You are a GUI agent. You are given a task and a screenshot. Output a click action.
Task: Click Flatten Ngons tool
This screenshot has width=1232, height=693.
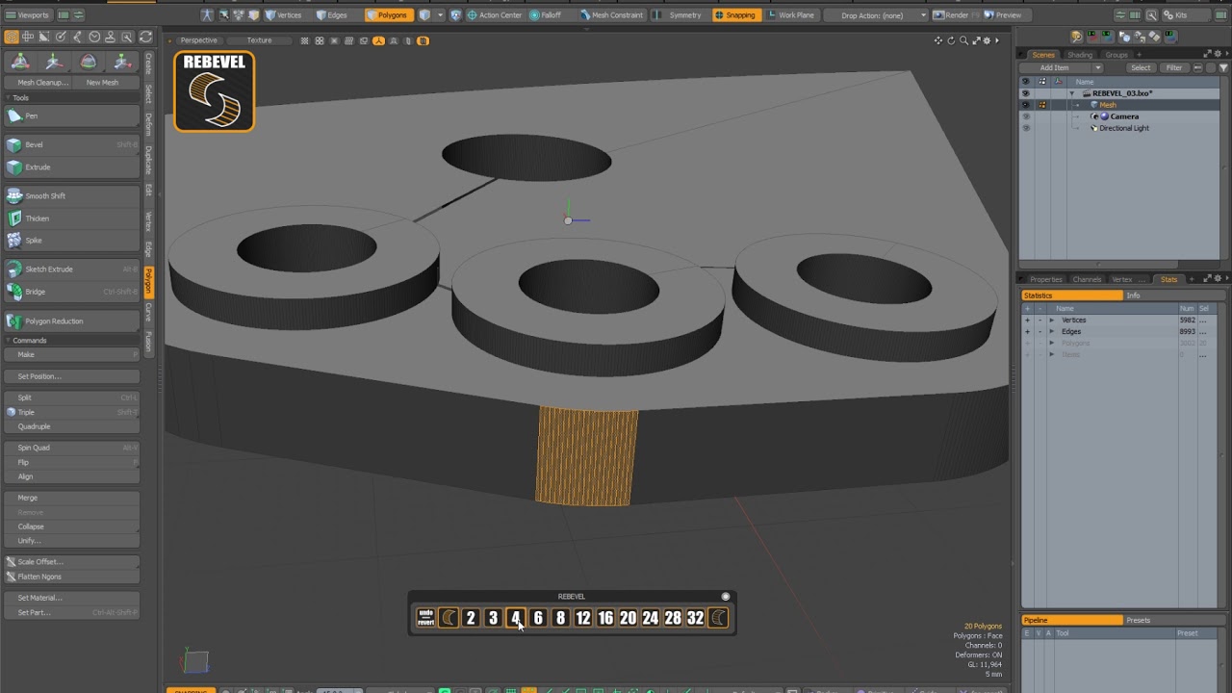(x=71, y=577)
